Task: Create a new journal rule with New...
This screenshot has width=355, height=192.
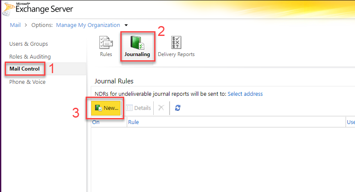Action: [106, 108]
